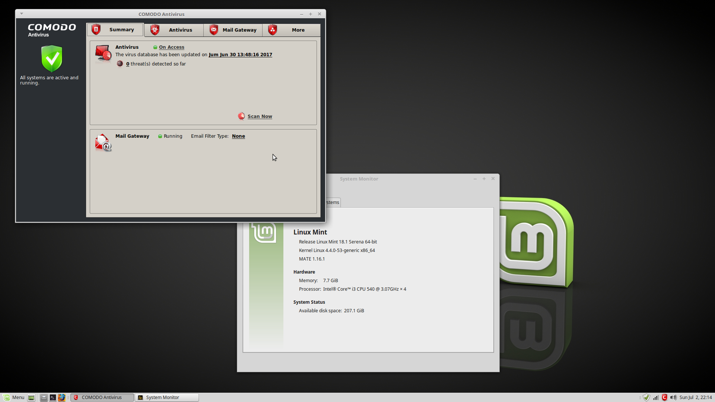715x402 pixels.
Task: Click the network signal tray icon
Action: tap(656, 398)
